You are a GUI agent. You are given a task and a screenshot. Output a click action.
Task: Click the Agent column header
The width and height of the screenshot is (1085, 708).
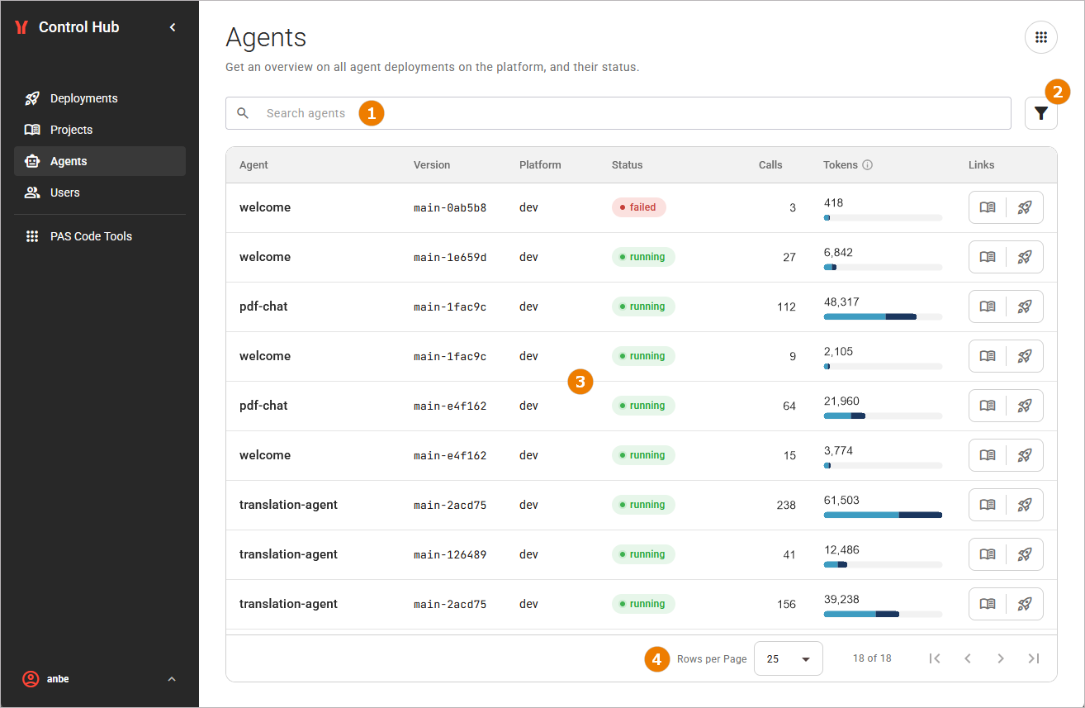pos(253,165)
